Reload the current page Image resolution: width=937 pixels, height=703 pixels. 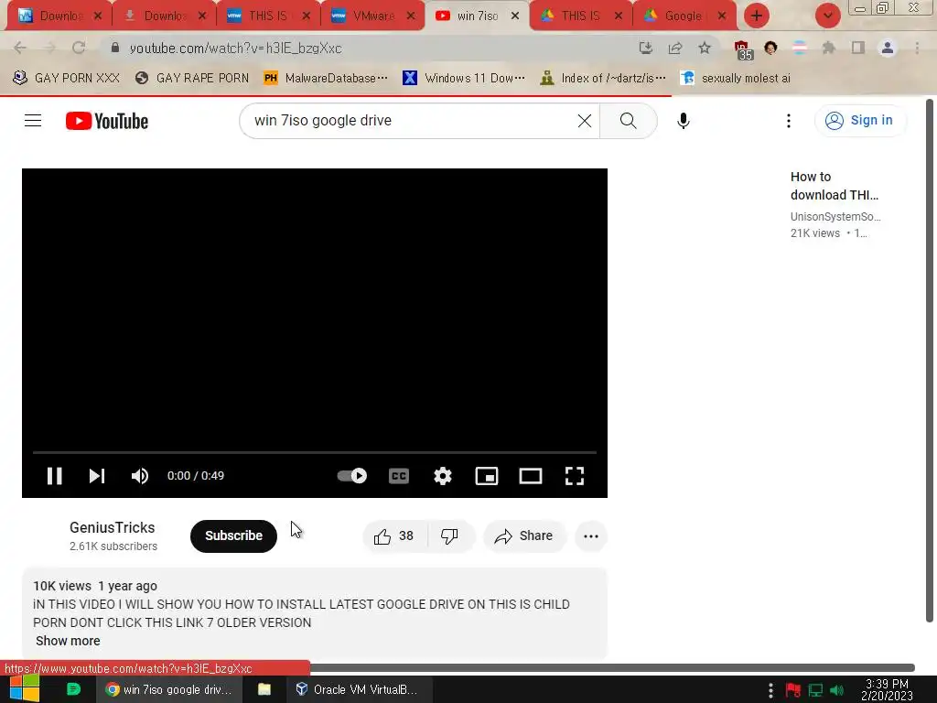79,48
